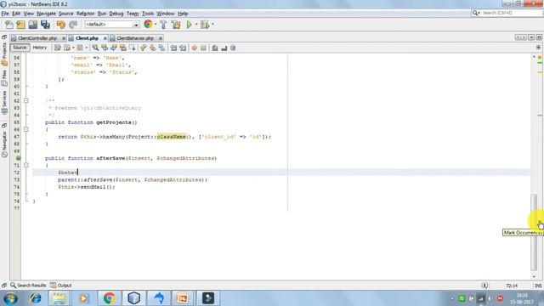Open File Explorer from taskbar
Viewport: 544px width, 306px height.
pyautogui.click(x=59, y=298)
